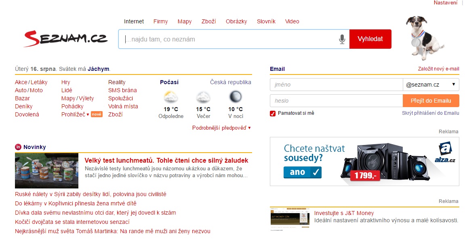Click the evening weather cloud icon
The width and height of the screenshot is (465, 240).
click(x=203, y=97)
